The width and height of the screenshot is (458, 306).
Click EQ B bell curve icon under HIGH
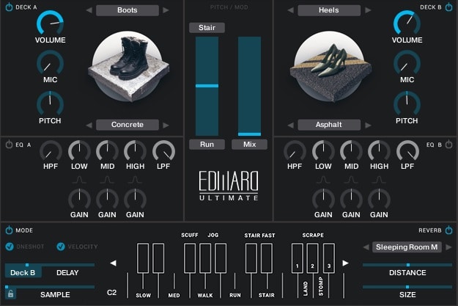pos(379,180)
